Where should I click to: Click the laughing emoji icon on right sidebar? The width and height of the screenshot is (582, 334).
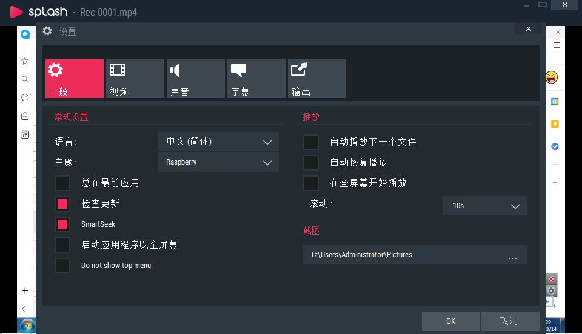click(551, 77)
